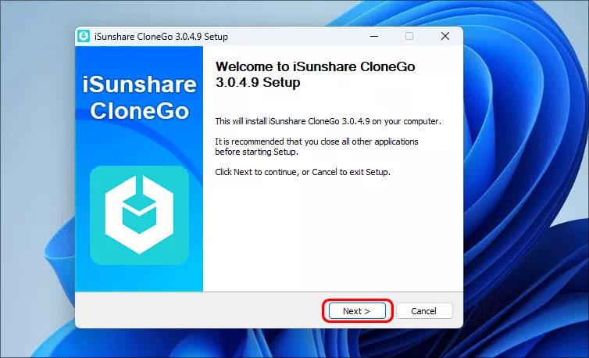Viewport: 589px width, 358px height.
Task: Cancel the CloneGo installation
Action: pos(424,311)
